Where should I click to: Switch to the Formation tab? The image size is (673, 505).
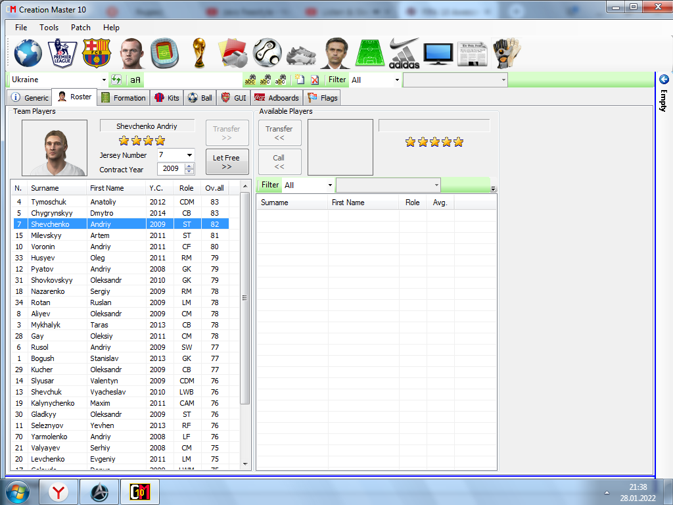124,97
